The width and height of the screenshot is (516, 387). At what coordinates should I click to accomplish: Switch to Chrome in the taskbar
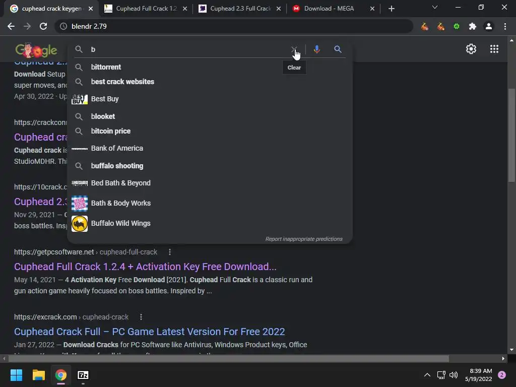[61, 375]
